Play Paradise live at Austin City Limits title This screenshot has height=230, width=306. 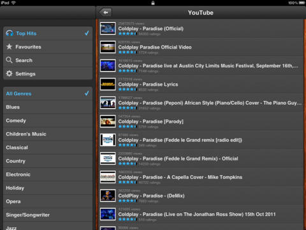coord(208,66)
